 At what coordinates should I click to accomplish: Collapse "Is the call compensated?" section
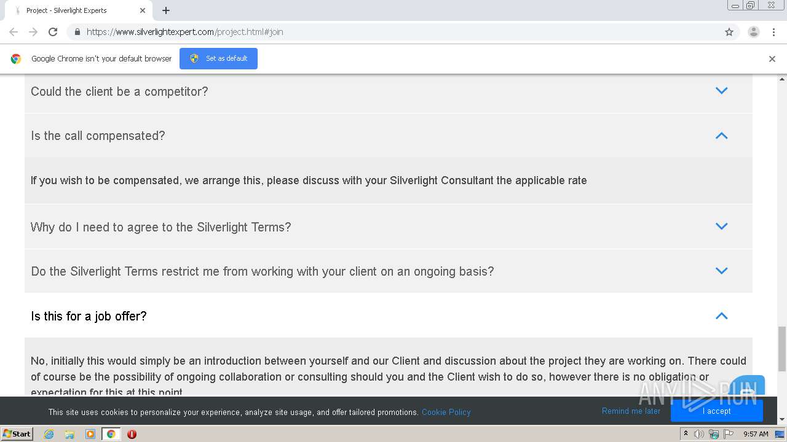[x=721, y=136]
